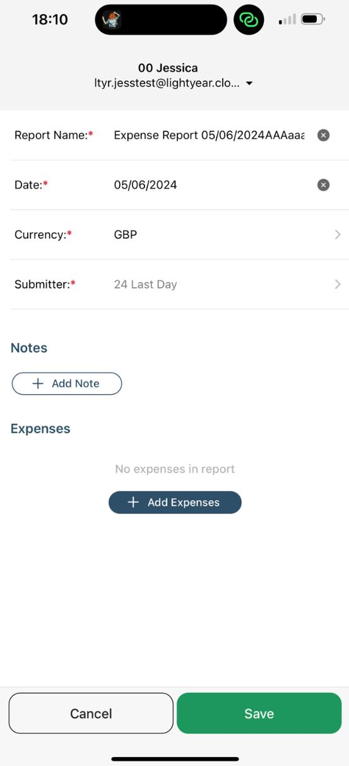Add a note to the report

coord(67,383)
